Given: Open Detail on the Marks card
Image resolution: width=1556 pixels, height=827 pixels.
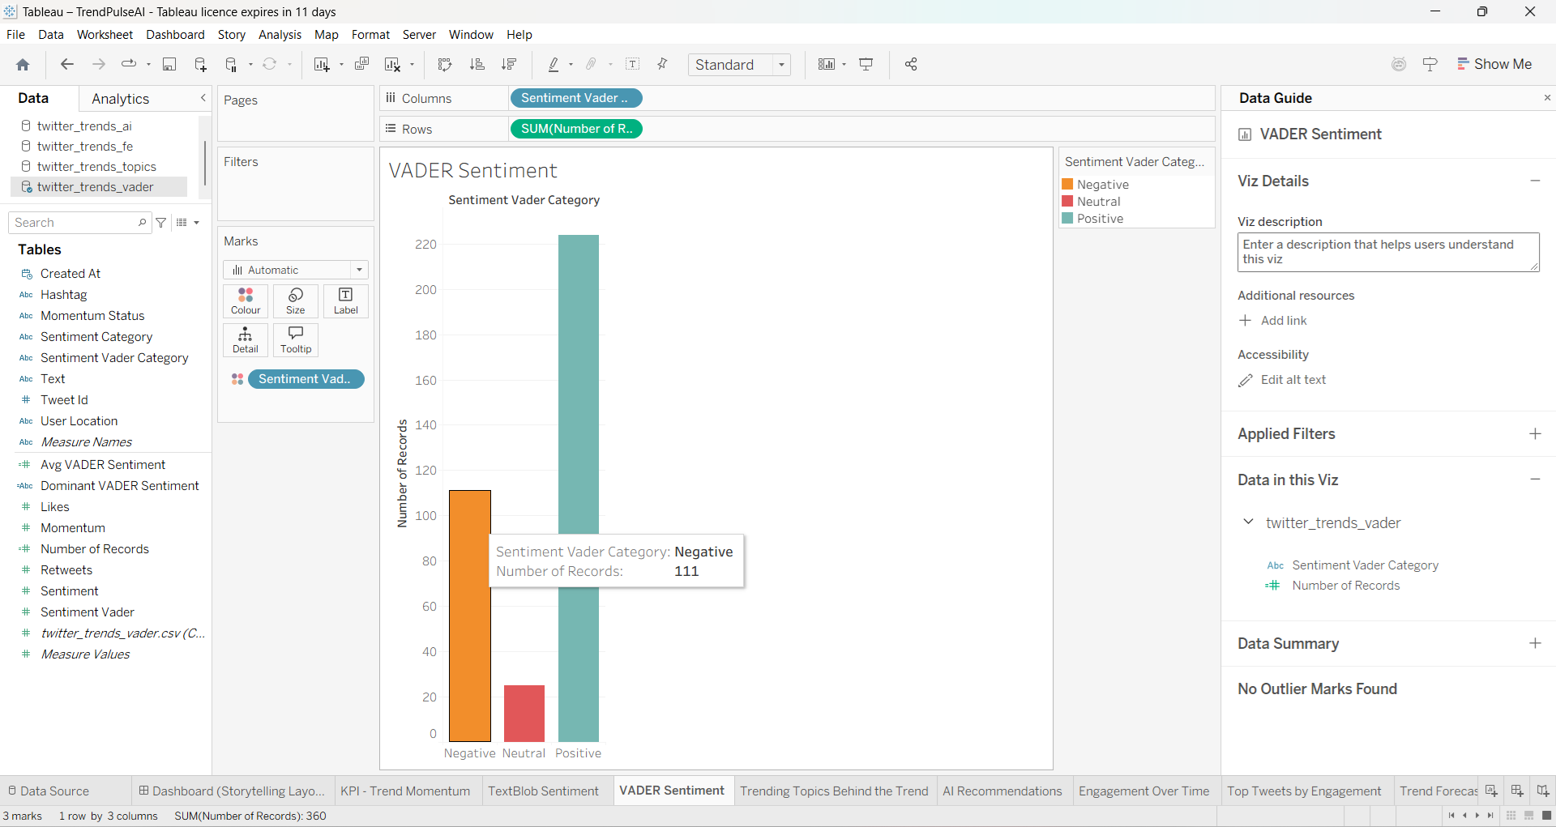Looking at the screenshot, I should click(246, 340).
